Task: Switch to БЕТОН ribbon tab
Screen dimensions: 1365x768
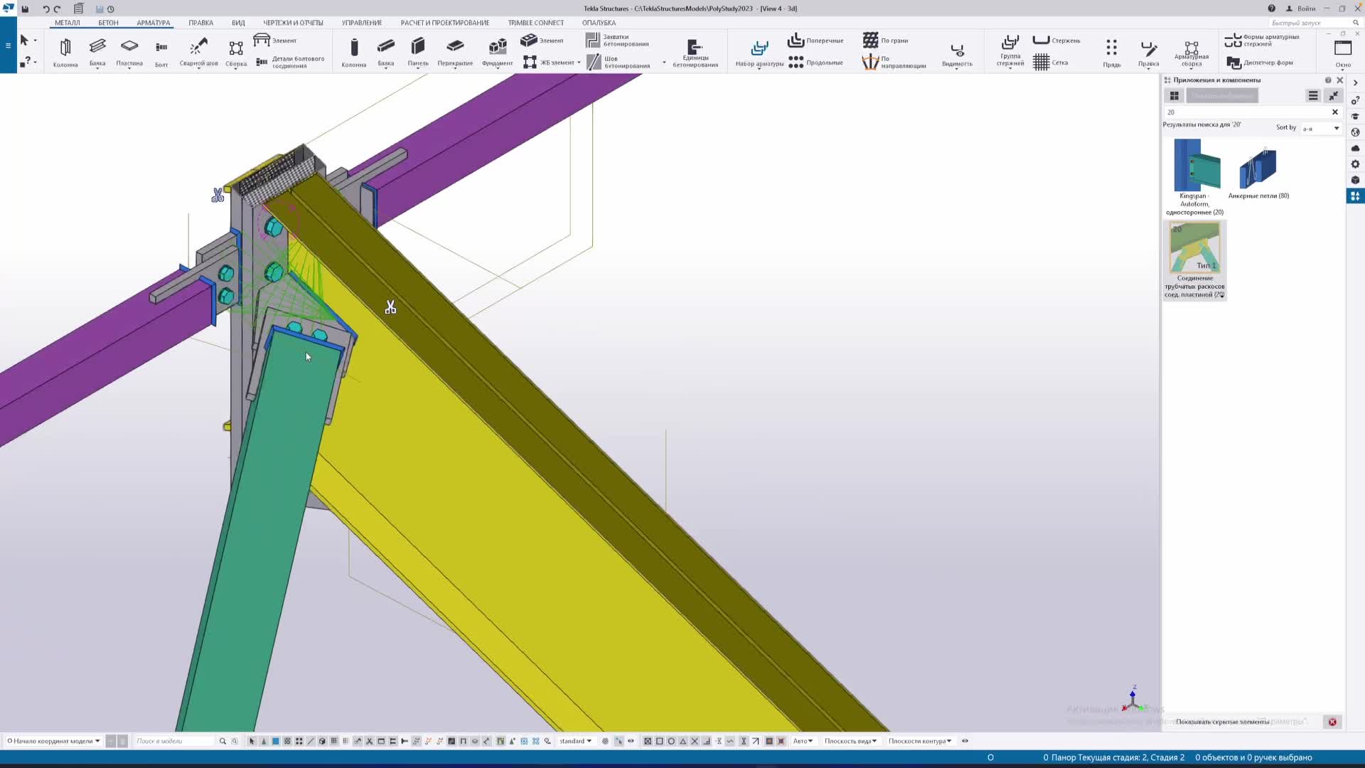Action: click(x=108, y=23)
